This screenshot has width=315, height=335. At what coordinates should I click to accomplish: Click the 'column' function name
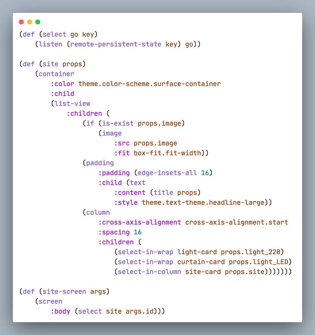(x=98, y=212)
